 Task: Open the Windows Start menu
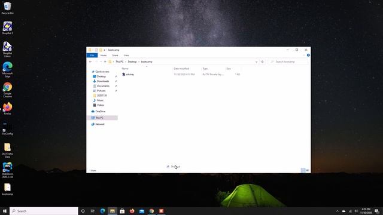[5, 211]
